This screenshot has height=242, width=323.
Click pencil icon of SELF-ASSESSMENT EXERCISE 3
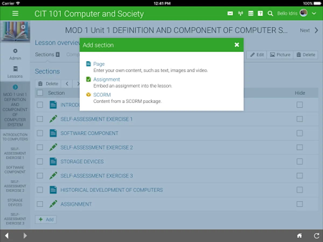coord(53,176)
